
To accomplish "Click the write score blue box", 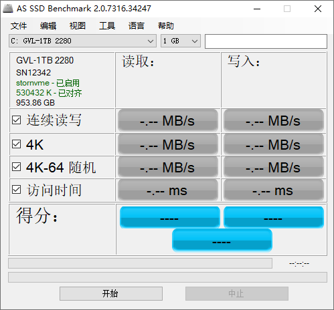I will coord(274,217).
